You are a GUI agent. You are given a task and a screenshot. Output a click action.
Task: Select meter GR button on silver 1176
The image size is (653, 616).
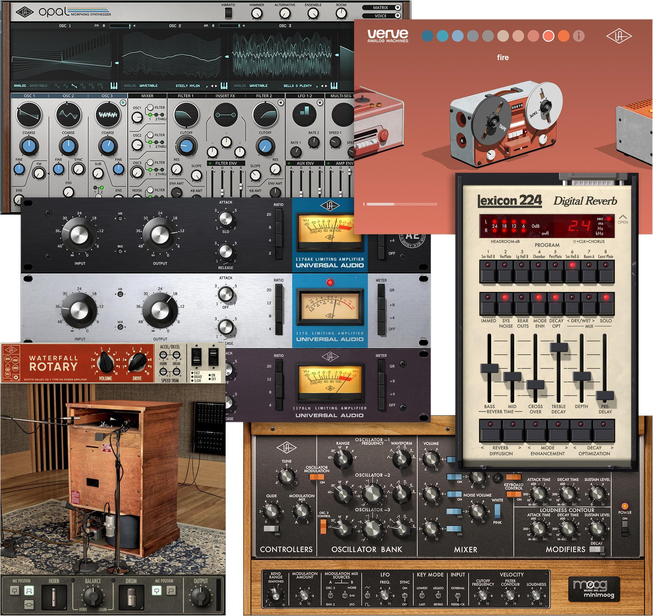point(381,290)
